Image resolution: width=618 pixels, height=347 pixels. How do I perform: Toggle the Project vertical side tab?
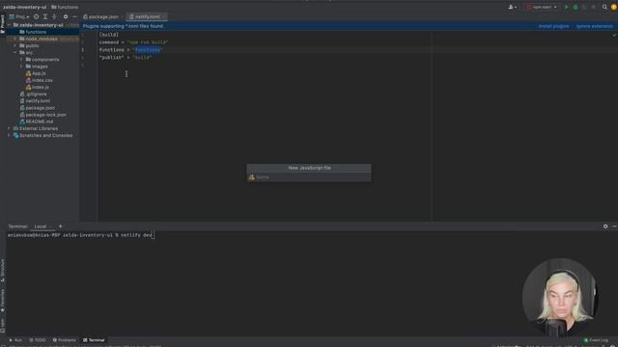click(2, 23)
